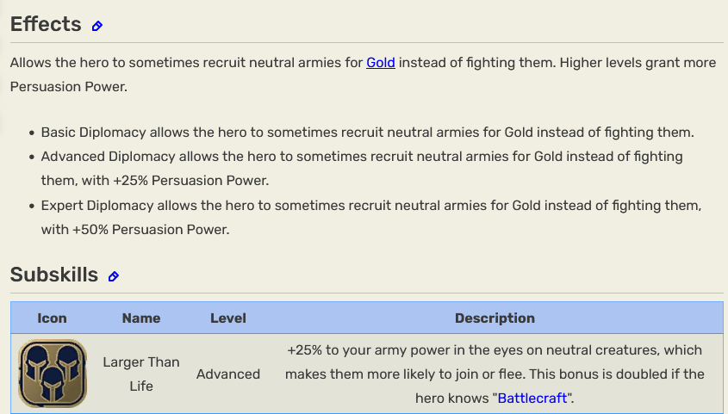
Task: Click the Level column header
Action: click(x=228, y=318)
